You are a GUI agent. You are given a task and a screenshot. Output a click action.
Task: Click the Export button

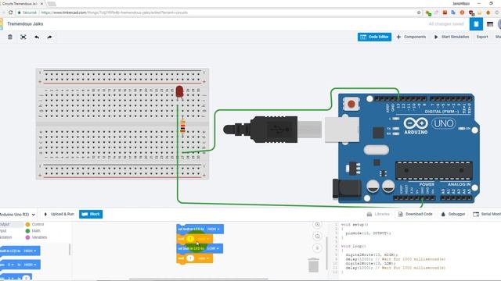(482, 37)
